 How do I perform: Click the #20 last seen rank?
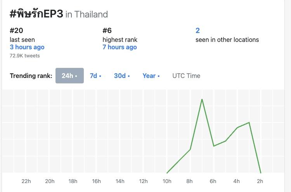pyautogui.click(x=16, y=31)
